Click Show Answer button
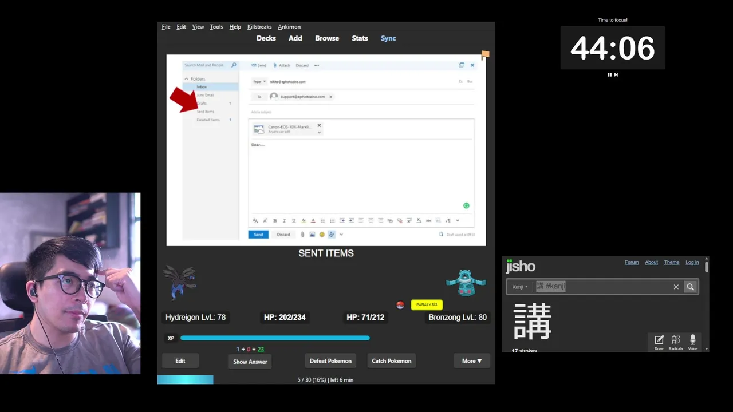This screenshot has width=733, height=412. (x=250, y=362)
